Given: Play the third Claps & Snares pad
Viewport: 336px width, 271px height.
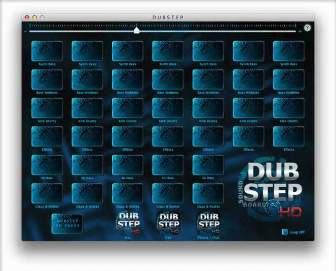Looking at the screenshot, I should [127, 193].
